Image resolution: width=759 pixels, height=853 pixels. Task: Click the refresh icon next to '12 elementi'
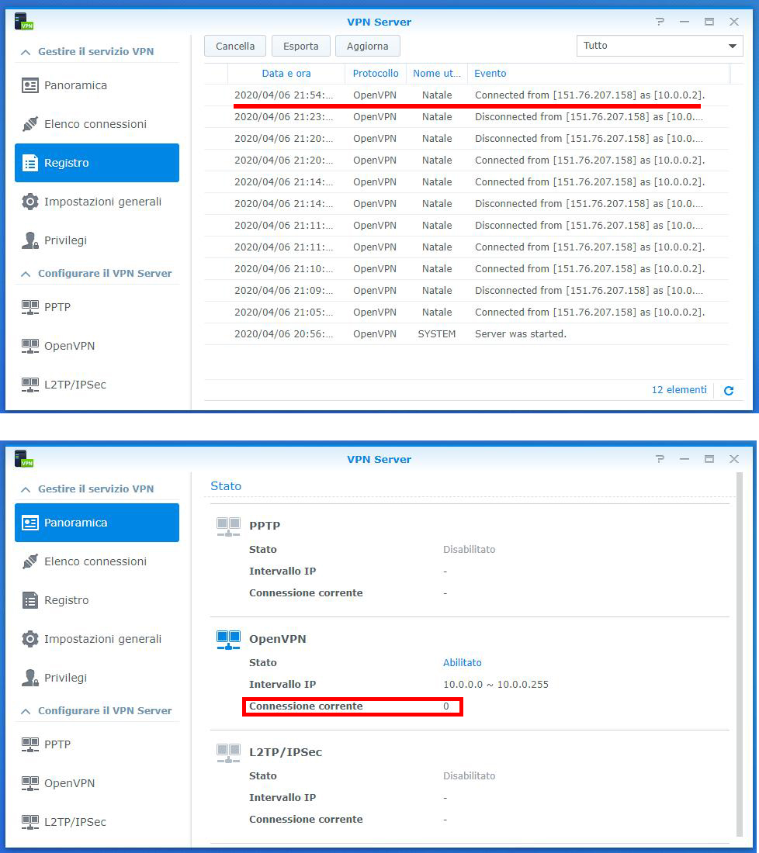[x=729, y=390]
